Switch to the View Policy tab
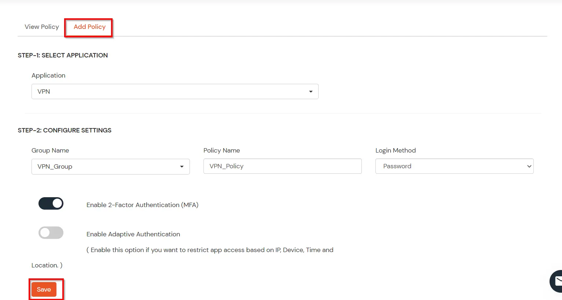Screen dimensions: 562x300 coord(42,27)
